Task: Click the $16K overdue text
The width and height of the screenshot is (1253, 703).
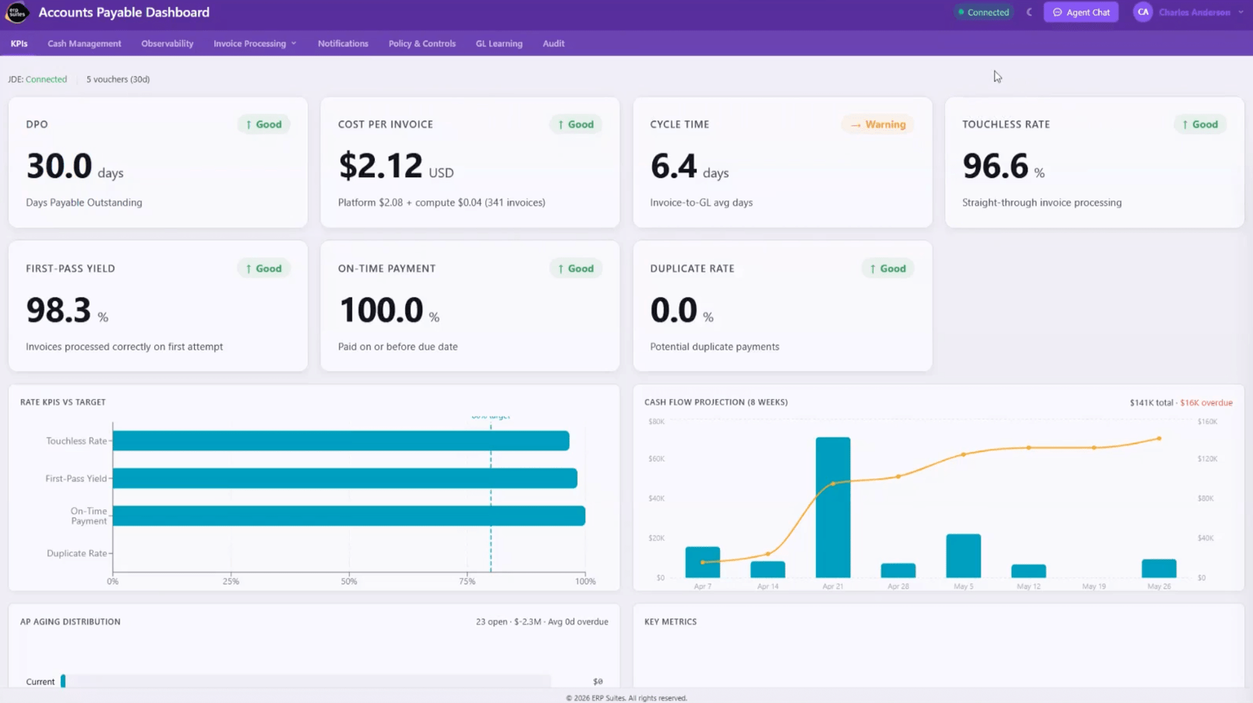Action: pyautogui.click(x=1206, y=403)
